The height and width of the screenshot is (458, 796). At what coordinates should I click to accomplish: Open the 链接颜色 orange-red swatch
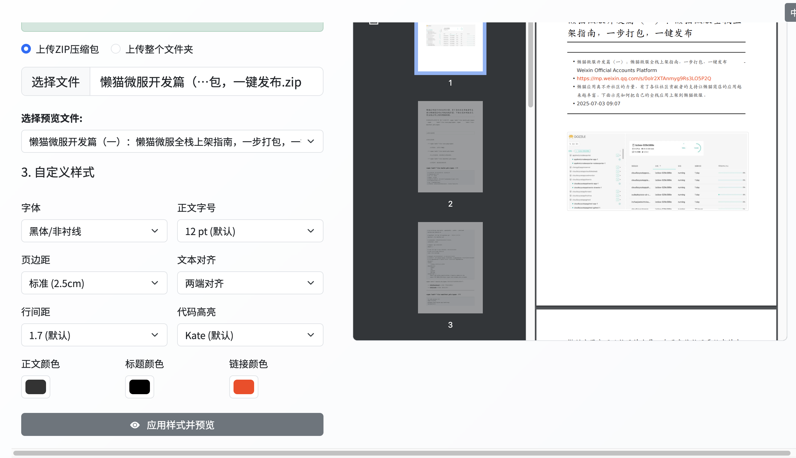[x=244, y=387]
